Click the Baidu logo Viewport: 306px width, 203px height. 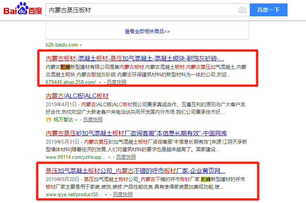coord(23,9)
